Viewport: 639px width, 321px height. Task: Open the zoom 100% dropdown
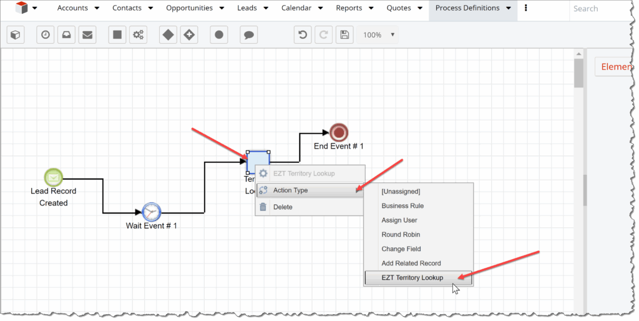(379, 35)
